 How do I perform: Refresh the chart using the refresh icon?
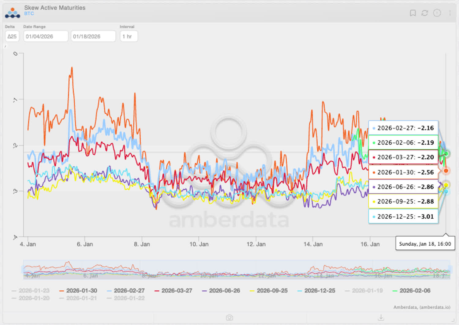coord(425,13)
